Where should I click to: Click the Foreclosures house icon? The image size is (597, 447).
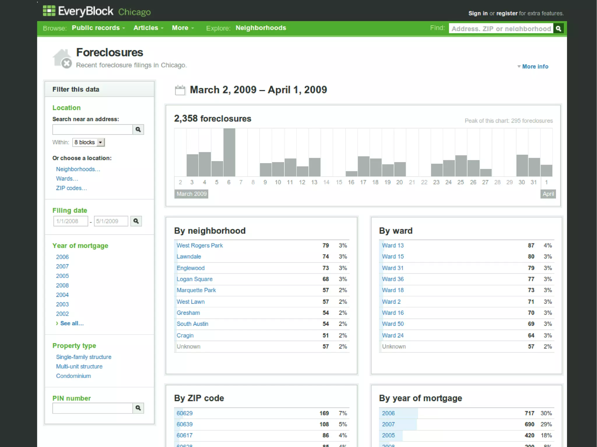[62, 58]
